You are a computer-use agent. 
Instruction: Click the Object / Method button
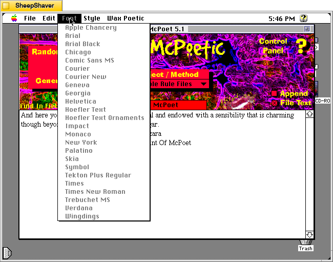[x=179, y=74]
